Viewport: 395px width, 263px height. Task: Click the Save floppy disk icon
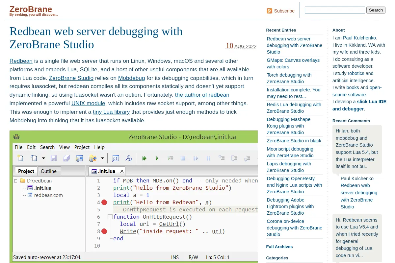[54, 158]
